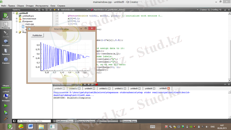Show the Сообщения сборки output pane
The height and width of the screenshot is (130, 231).
coord(62,121)
